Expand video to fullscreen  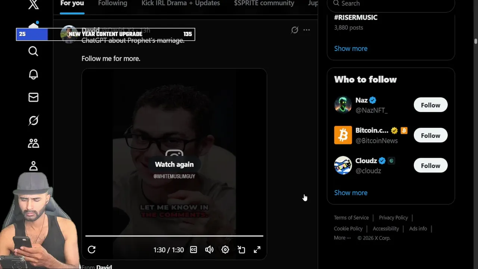click(257, 250)
